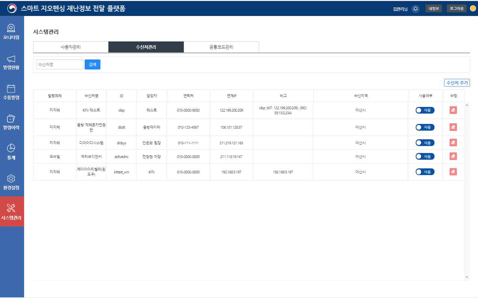
Task: Click ID cell didsys
Action: click(121, 143)
